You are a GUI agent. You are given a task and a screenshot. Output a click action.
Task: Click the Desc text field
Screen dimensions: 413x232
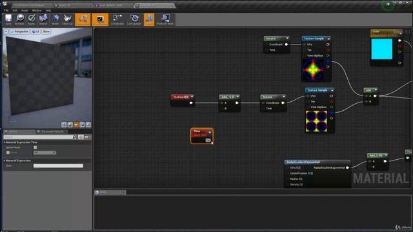point(58,166)
